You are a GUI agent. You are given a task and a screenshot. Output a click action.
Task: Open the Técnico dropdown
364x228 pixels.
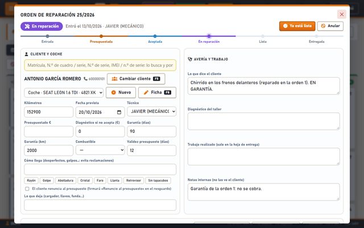click(151, 112)
